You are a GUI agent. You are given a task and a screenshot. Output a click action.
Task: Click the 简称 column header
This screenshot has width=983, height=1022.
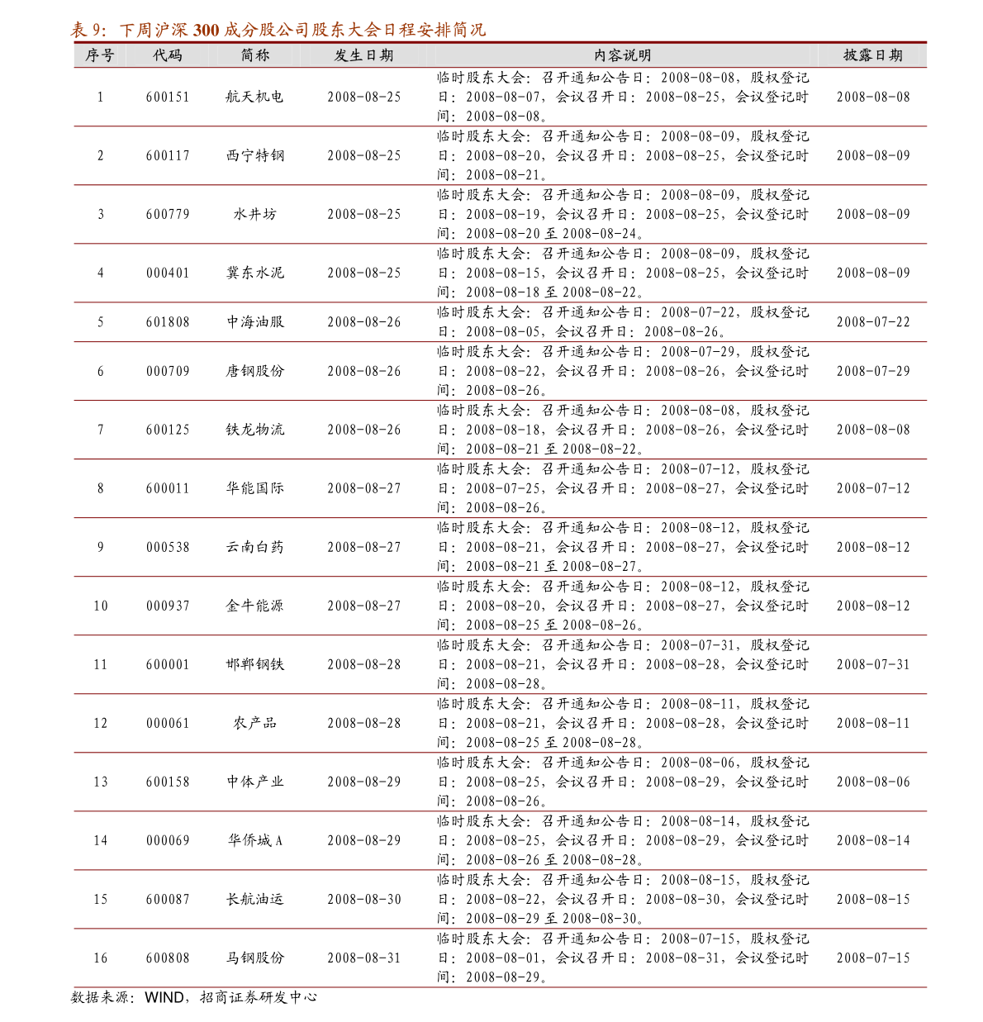pos(255,55)
